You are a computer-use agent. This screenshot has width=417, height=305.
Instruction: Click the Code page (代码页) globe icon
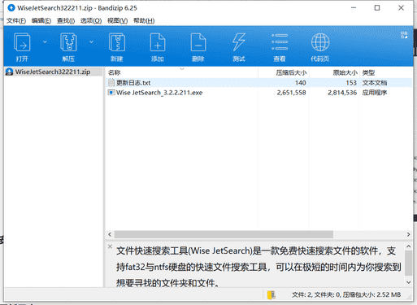(x=320, y=42)
